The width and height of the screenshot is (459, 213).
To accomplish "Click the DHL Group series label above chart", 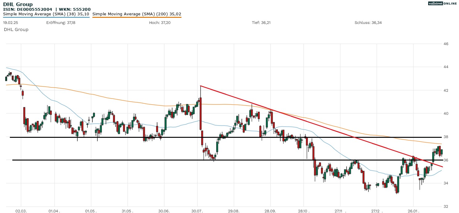I will 16,29.
